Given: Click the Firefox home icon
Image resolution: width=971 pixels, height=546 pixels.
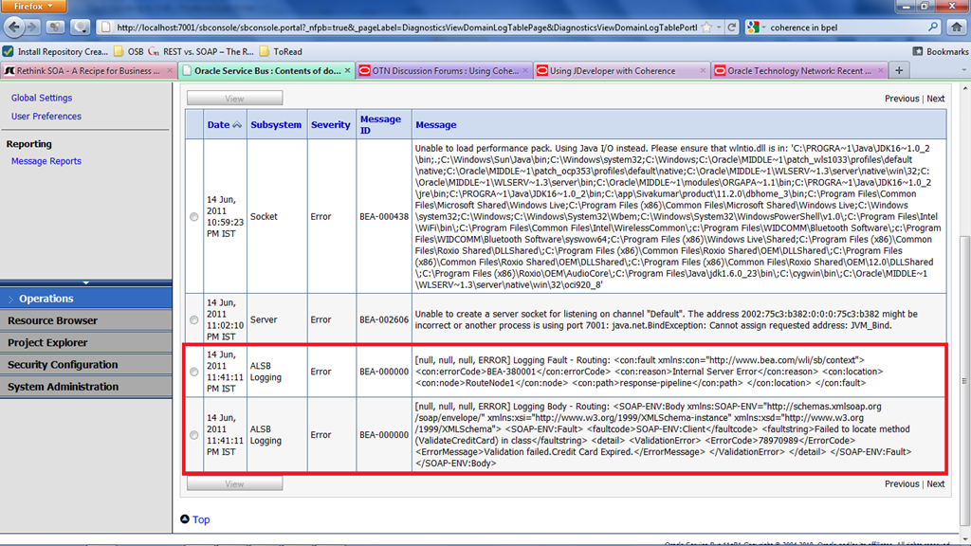Looking at the screenshot, I should click(x=956, y=27).
